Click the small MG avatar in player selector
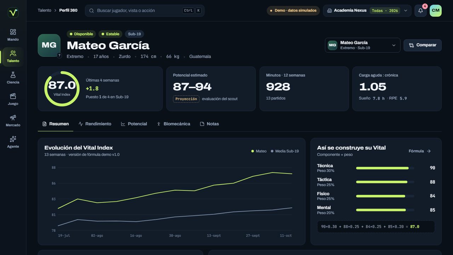Screen dimensions: 453x255 332,45
